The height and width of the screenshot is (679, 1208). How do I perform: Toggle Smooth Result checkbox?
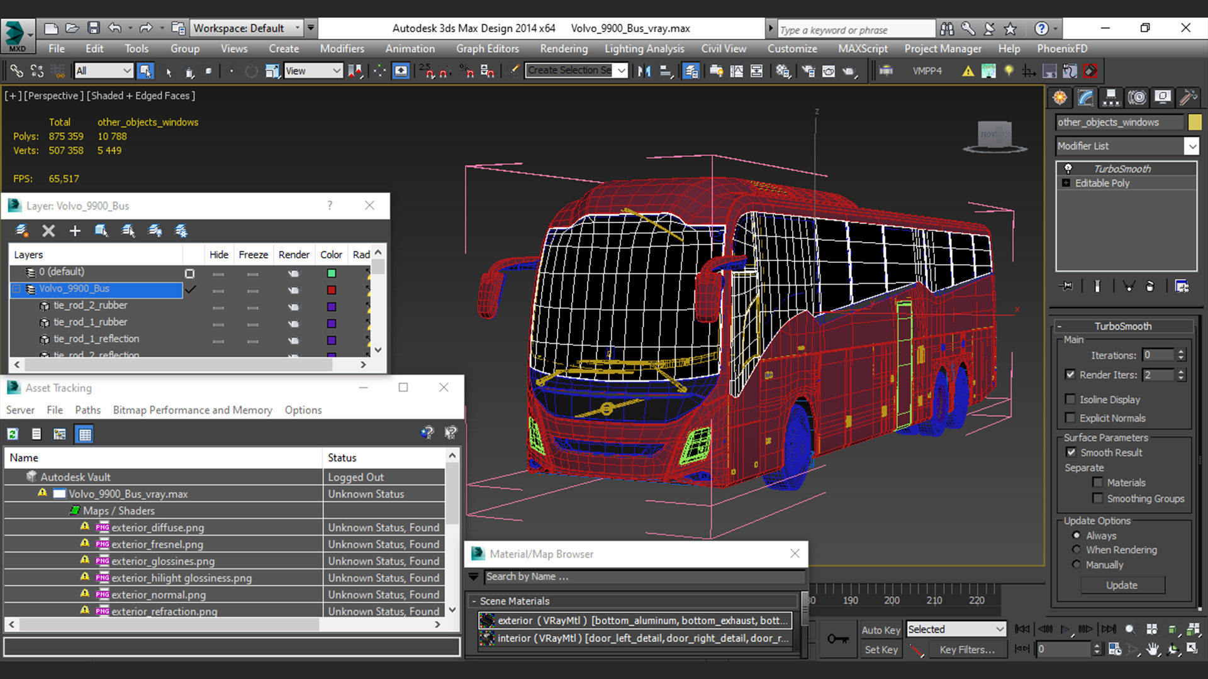[1071, 452]
